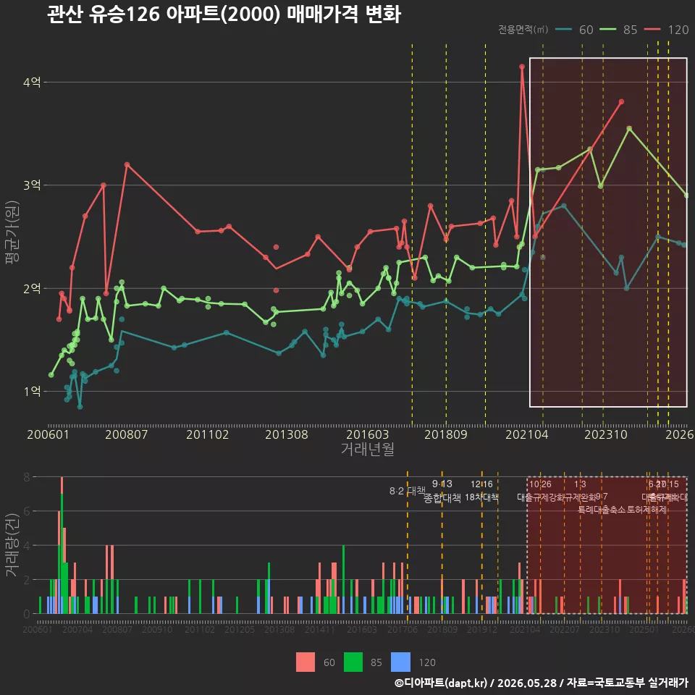Click the blue 120 swatch in bottom legend

[400, 662]
